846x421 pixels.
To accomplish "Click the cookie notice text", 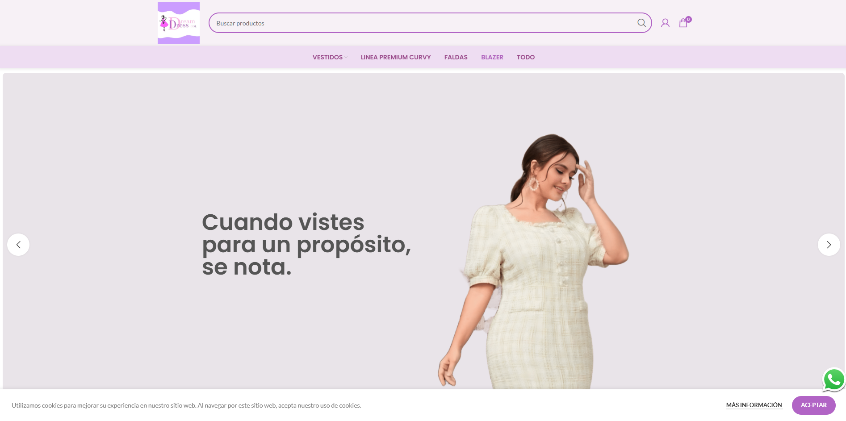I will click(x=186, y=405).
